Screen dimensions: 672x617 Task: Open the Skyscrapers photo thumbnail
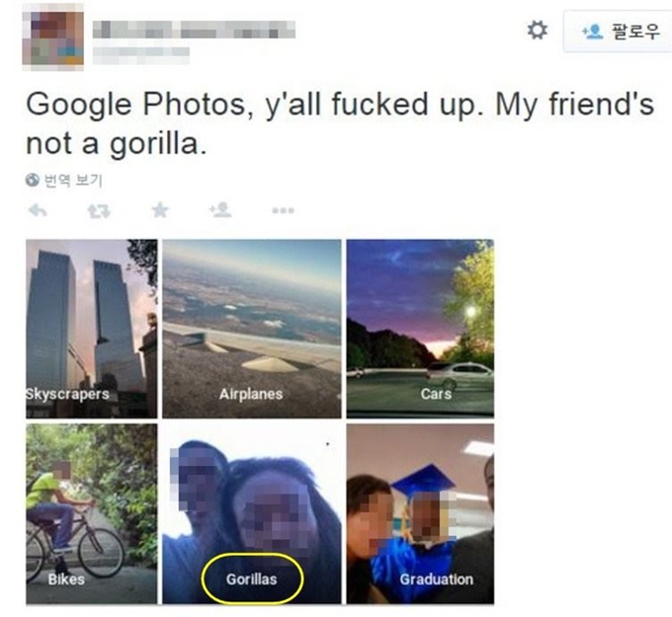tap(92, 329)
